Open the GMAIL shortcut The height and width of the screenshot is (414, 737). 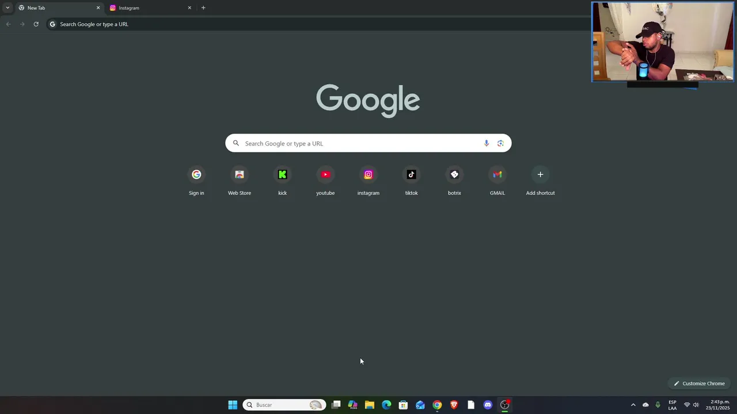pyautogui.click(x=497, y=182)
